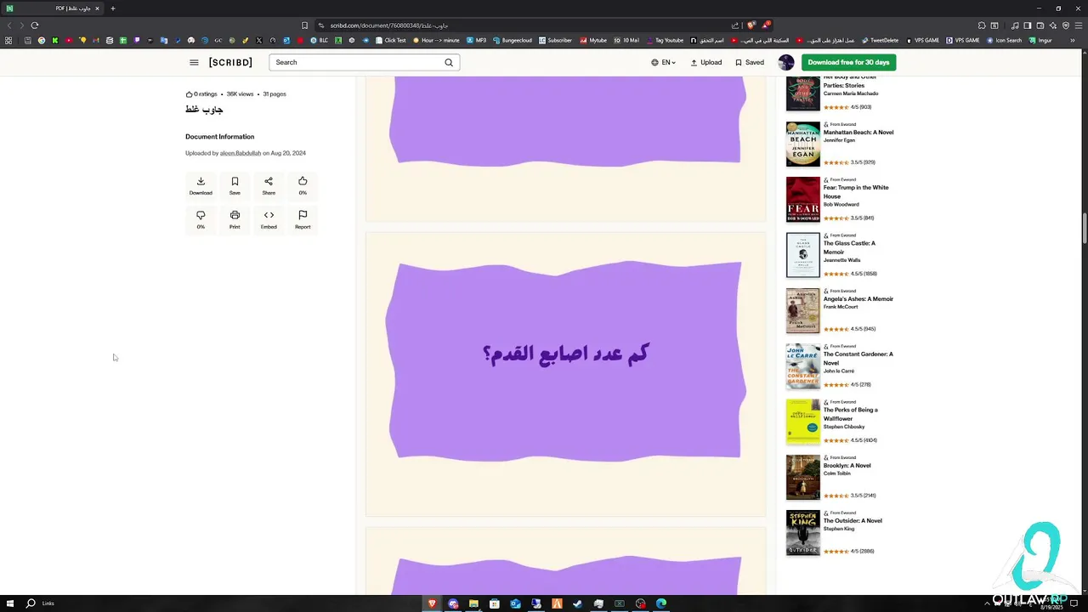
Task: Open the Mytube bookmark
Action: click(593, 40)
